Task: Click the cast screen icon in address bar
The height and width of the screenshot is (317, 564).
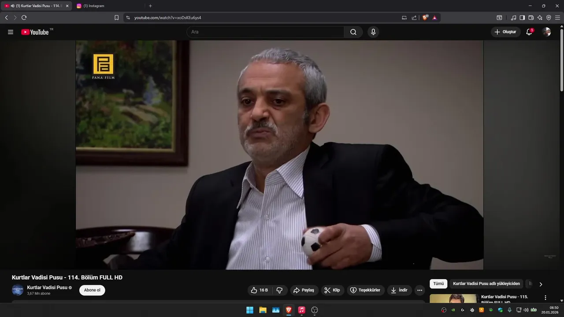Action: pos(404,18)
